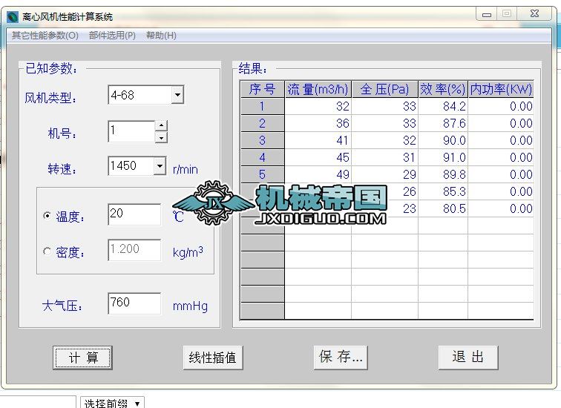Click pressure cell 23

(384, 208)
